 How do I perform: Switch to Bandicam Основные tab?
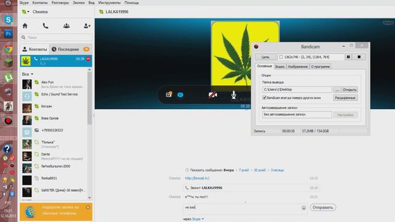tap(264, 66)
